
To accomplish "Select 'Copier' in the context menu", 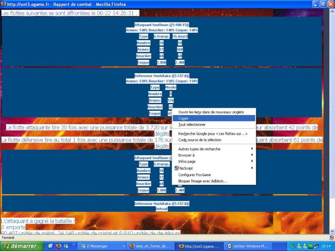I will [x=183, y=118].
